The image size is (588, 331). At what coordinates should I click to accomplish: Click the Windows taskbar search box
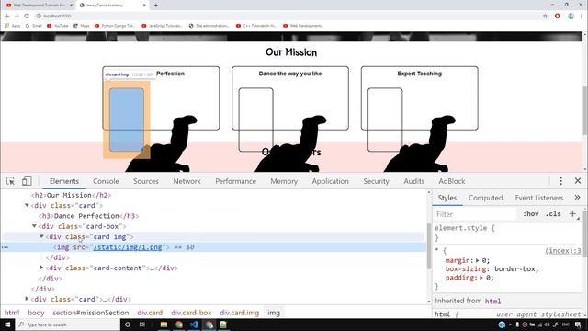click(x=67, y=325)
